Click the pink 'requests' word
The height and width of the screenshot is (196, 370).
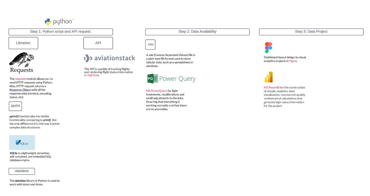20,79
